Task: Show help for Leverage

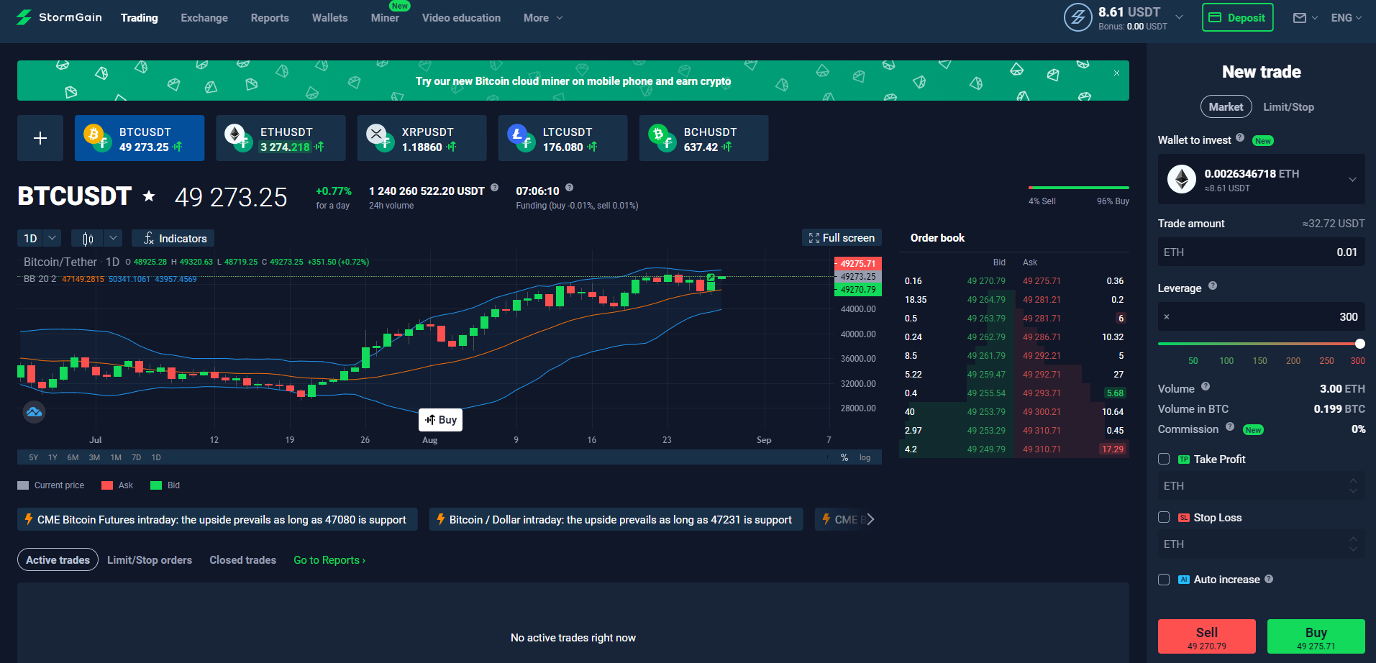Action: coord(1213,286)
